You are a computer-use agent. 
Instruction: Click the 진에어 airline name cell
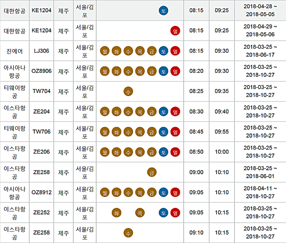point(15,51)
